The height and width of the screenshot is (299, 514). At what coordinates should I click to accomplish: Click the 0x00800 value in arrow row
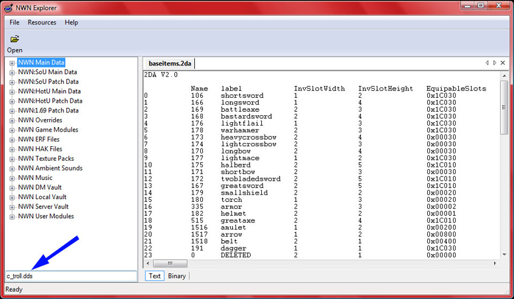(441, 234)
